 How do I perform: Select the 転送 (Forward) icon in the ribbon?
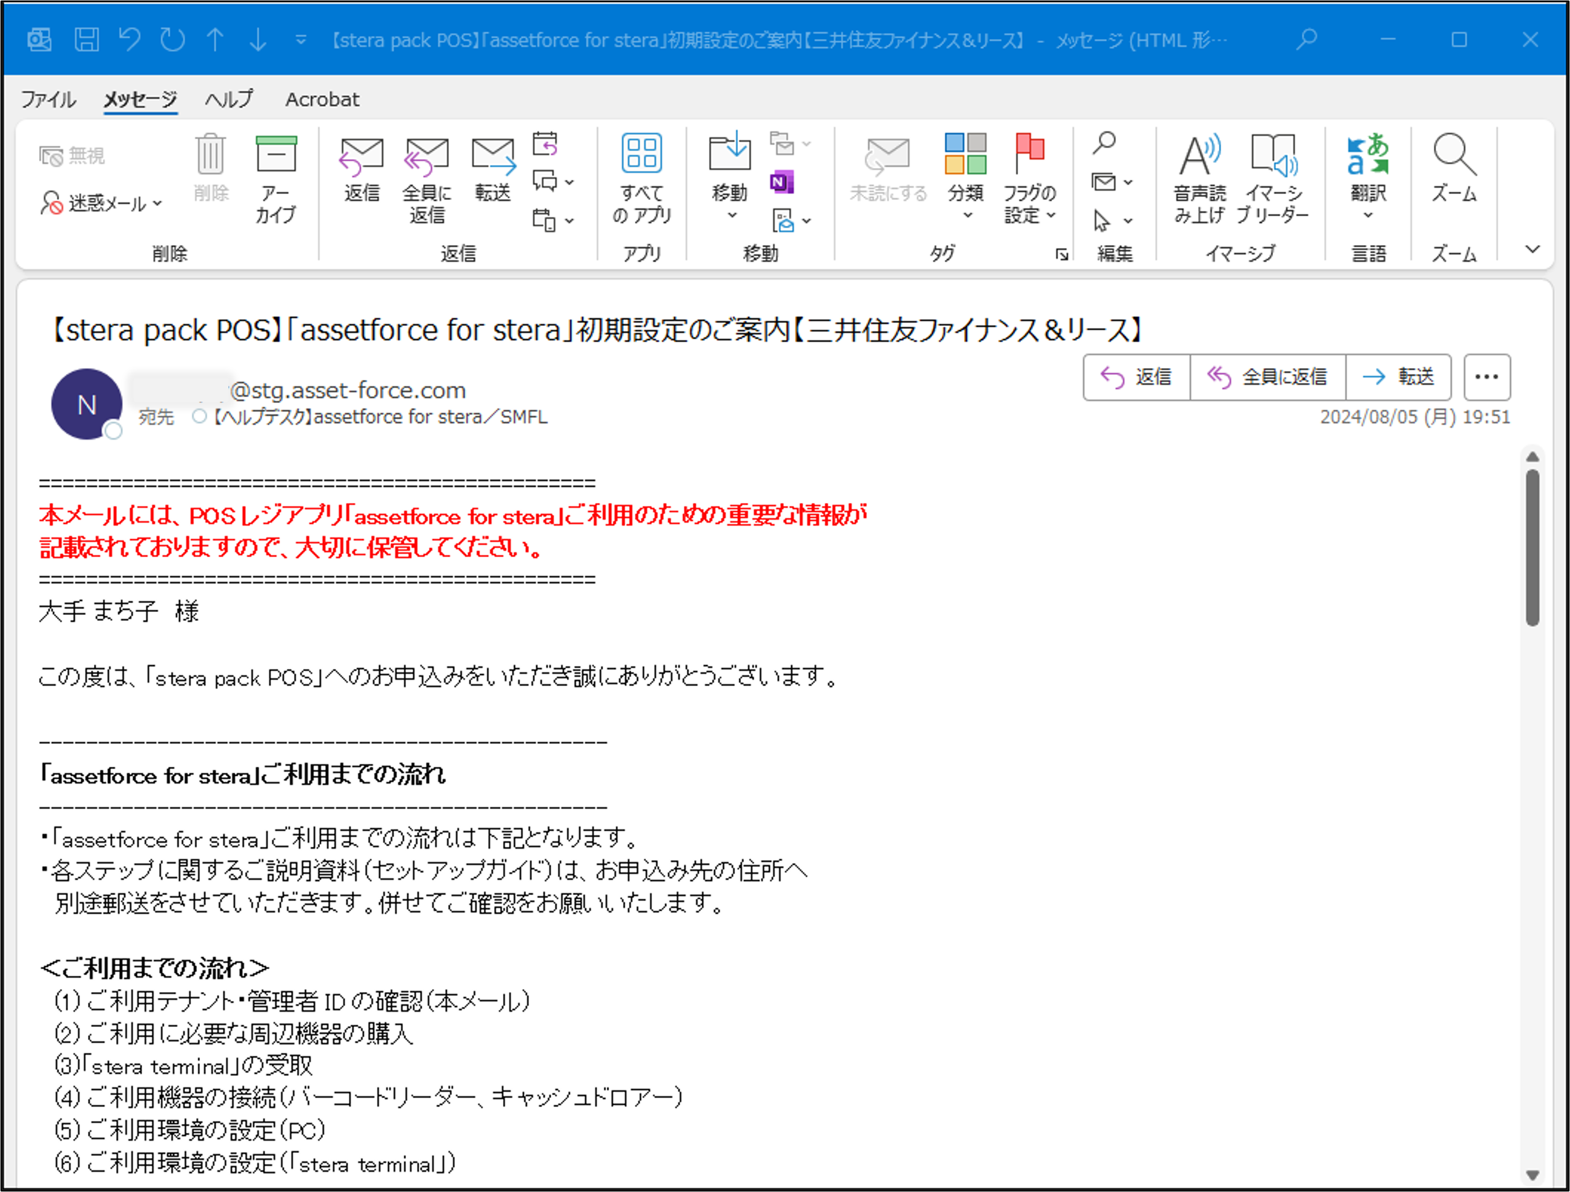click(493, 170)
